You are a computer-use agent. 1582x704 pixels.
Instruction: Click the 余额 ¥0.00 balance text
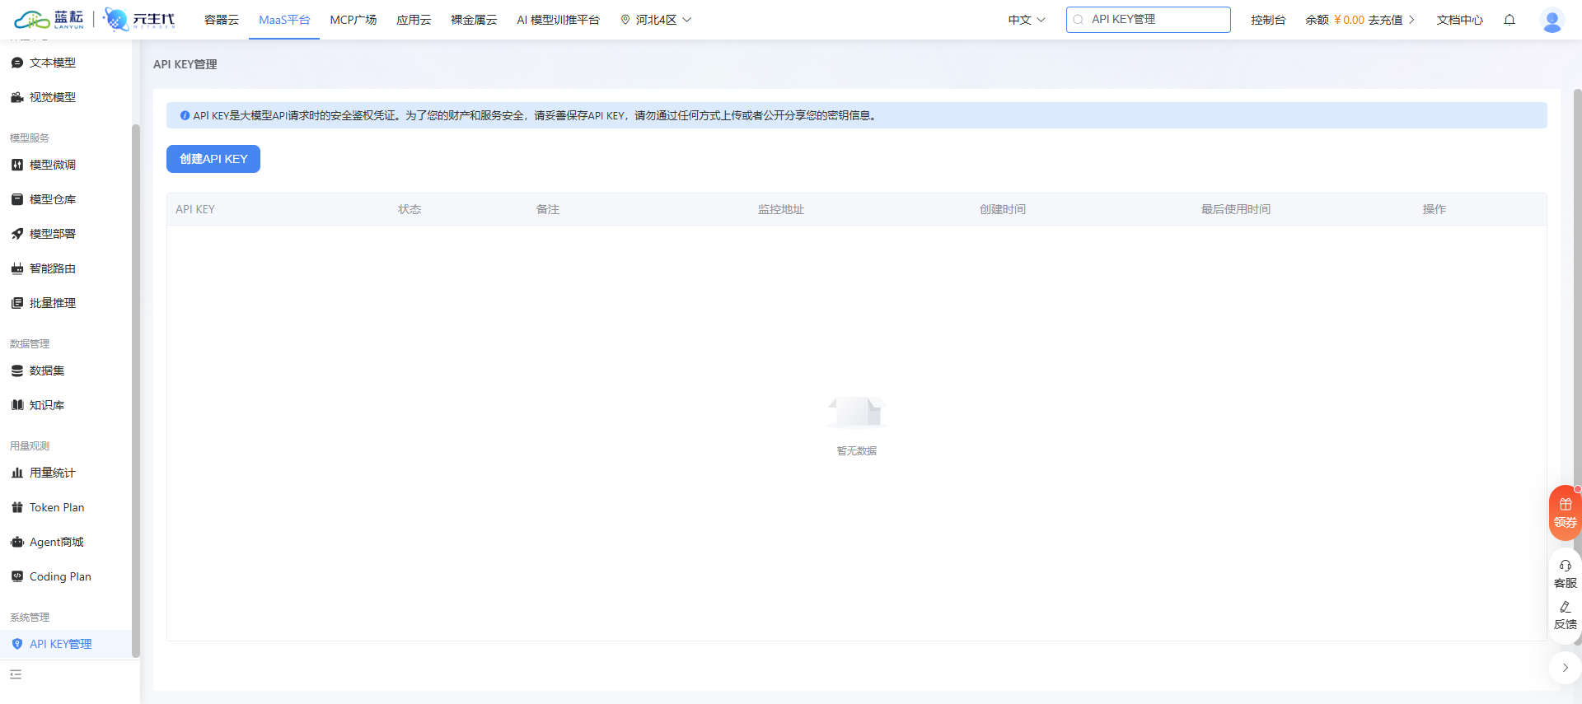tap(1335, 20)
